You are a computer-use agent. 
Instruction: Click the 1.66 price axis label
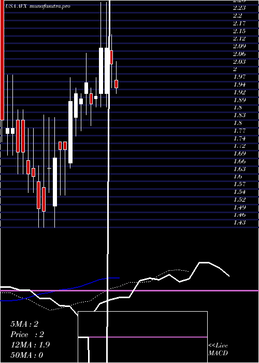[239, 161]
